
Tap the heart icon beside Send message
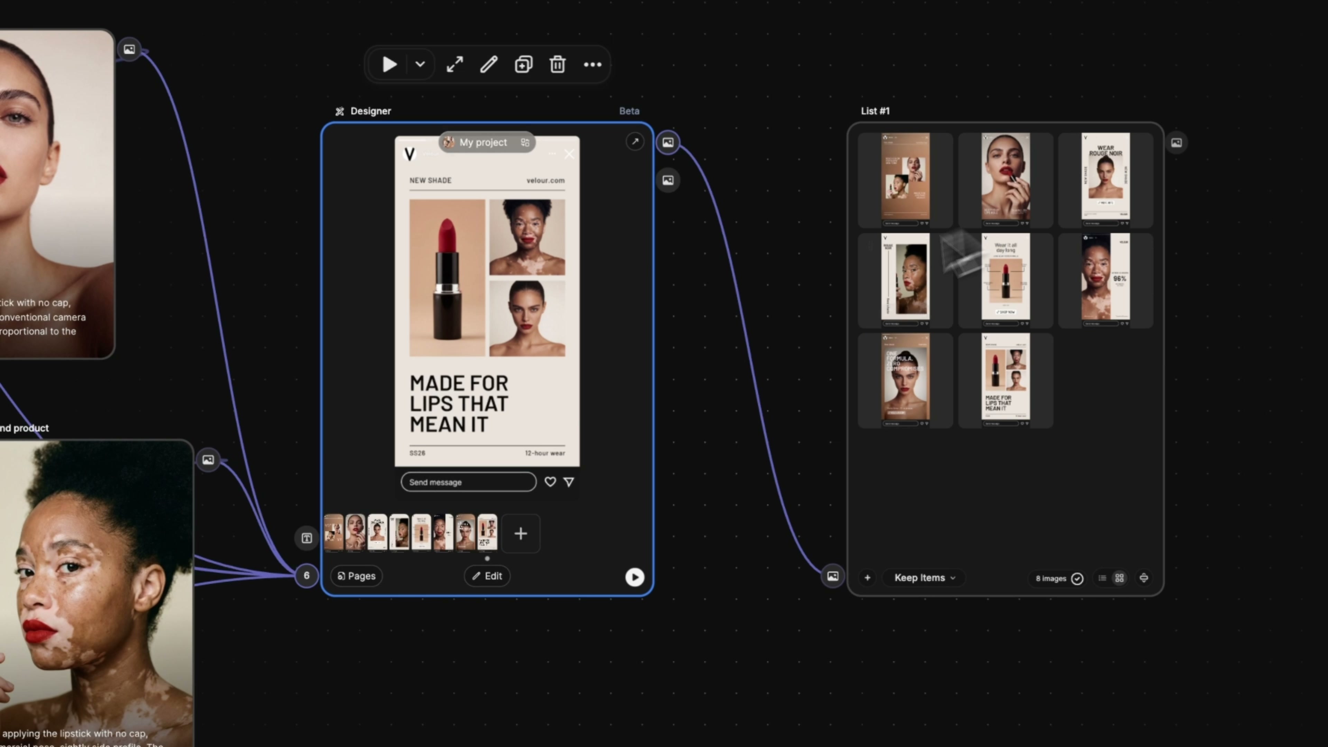tap(550, 482)
